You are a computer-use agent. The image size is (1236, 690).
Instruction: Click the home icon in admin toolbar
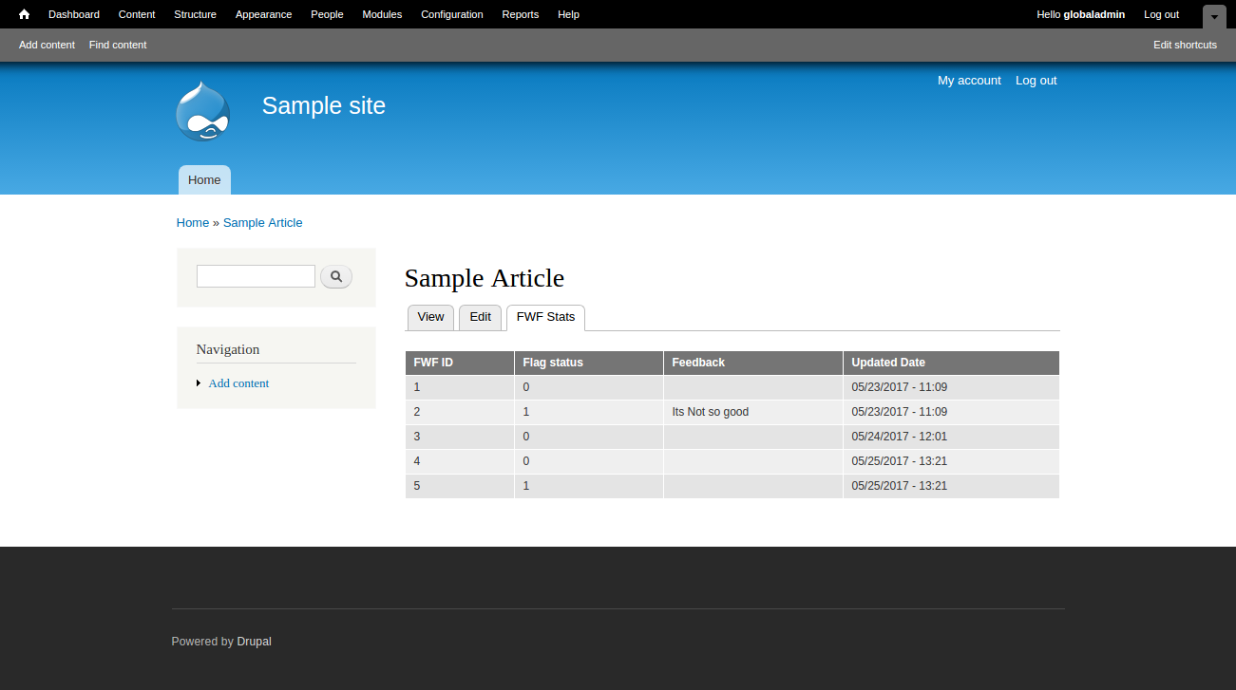coord(25,14)
